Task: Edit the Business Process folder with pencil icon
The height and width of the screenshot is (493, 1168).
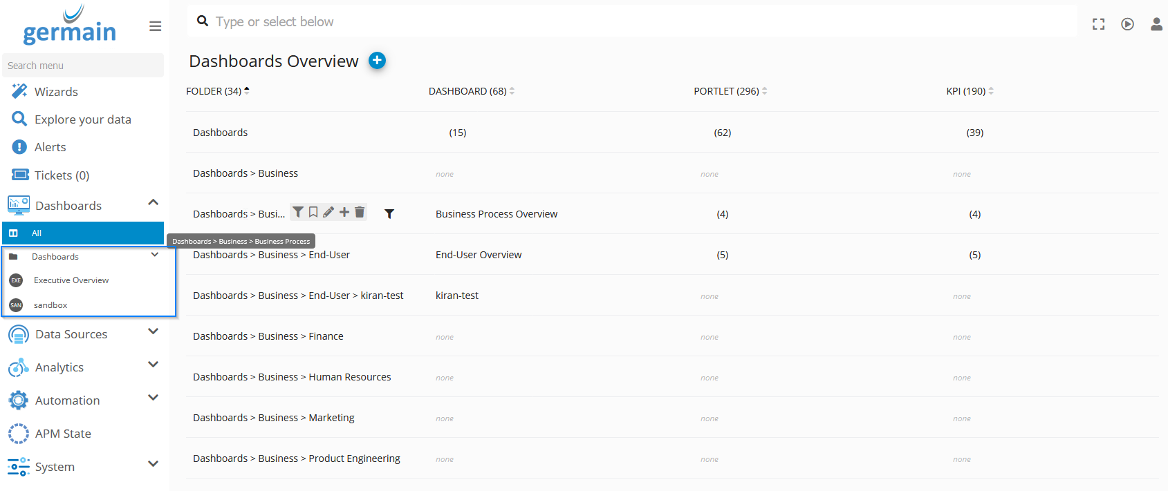Action: pyautogui.click(x=328, y=213)
